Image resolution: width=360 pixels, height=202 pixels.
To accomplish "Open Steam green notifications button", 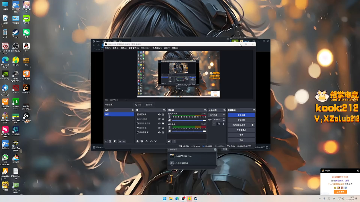I will point(235,41).
